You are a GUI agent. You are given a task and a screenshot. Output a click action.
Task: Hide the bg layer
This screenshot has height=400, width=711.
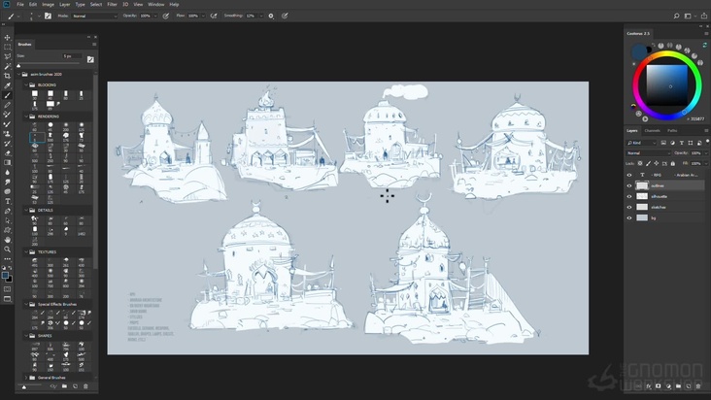tap(629, 217)
